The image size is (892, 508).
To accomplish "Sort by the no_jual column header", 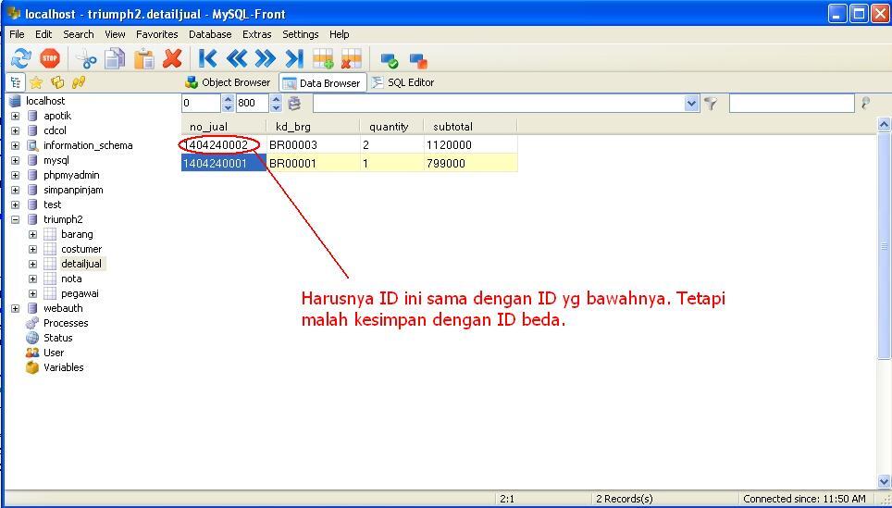I will [x=224, y=126].
